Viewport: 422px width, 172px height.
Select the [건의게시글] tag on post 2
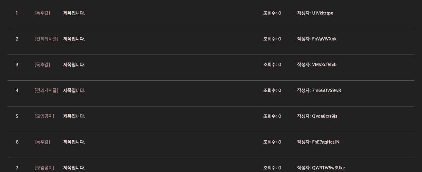click(x=46, y=39)
